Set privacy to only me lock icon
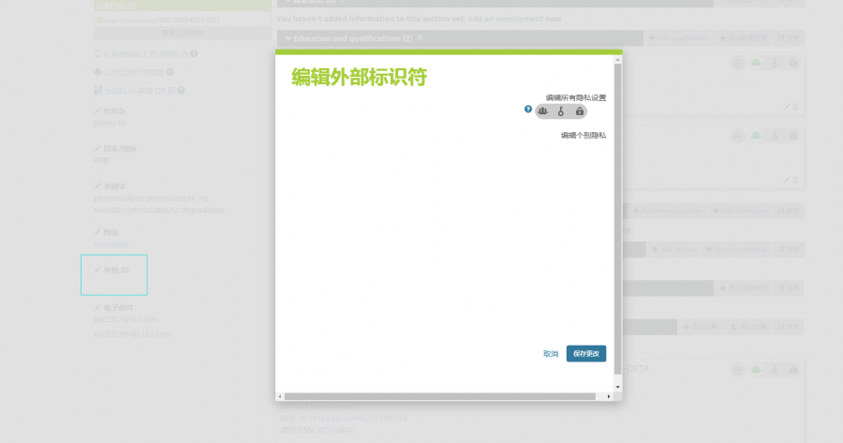843x443 pixels. click(x=579, y=111)
